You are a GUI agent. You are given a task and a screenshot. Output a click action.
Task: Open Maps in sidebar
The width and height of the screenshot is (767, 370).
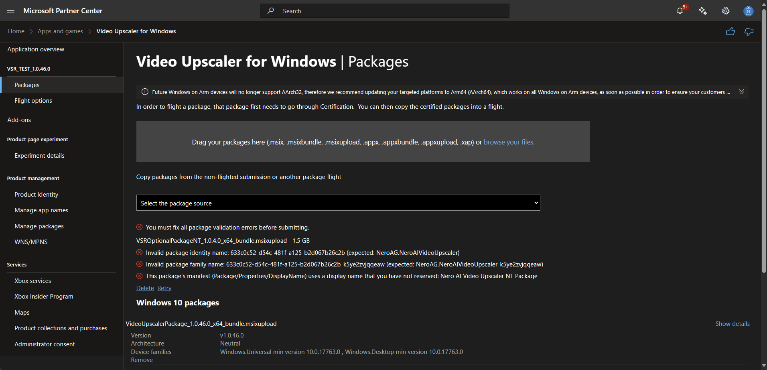[x=22, y=313]
